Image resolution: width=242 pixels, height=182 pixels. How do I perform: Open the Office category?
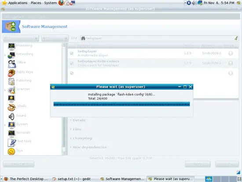[x=22, y=62]
